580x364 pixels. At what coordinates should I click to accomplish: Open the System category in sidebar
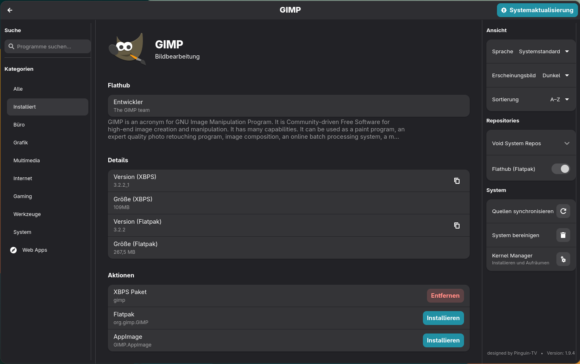pos(48,232)
